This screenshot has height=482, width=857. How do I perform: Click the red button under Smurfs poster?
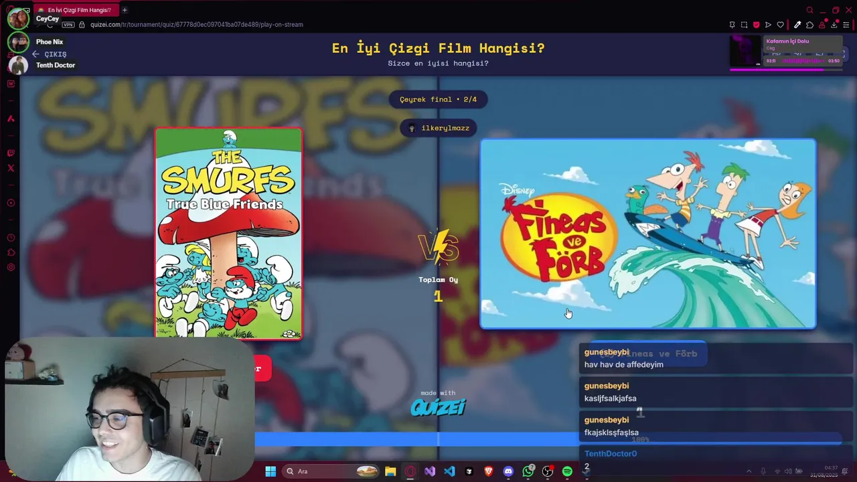click(x=262, y=368)
